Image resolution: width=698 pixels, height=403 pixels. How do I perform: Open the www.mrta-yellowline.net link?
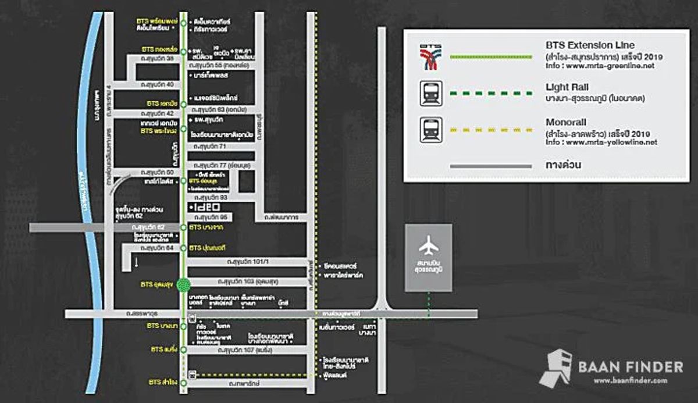click(x=612, y=142)
